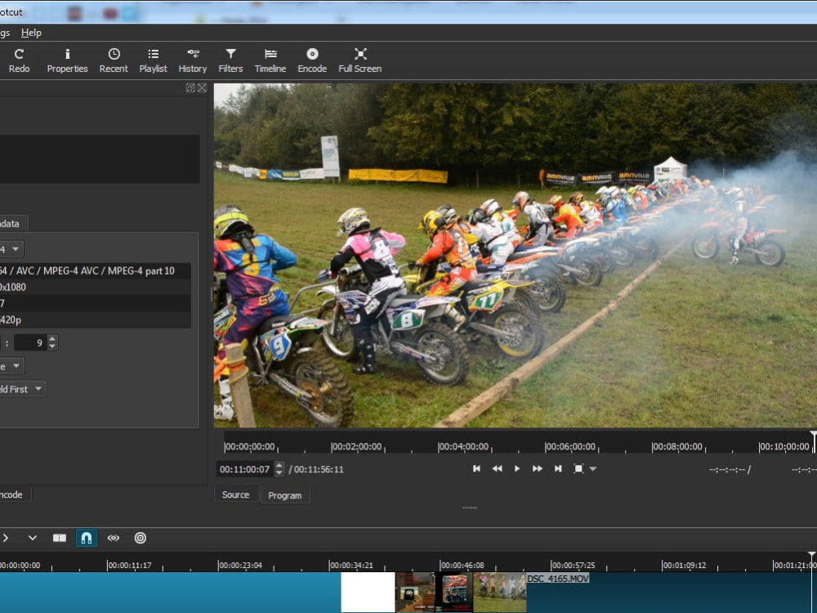Screen dimensions: 817x613
Task: Click the right-chevron timeline icon
Action: (x=5, y=538)
